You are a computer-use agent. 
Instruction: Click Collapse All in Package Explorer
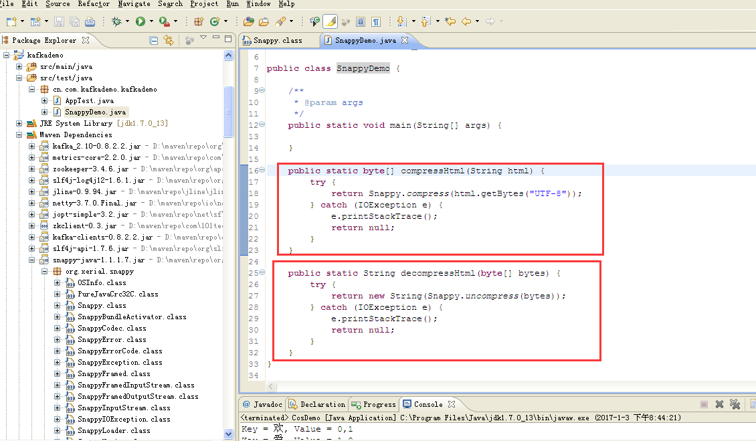(154, 40)
